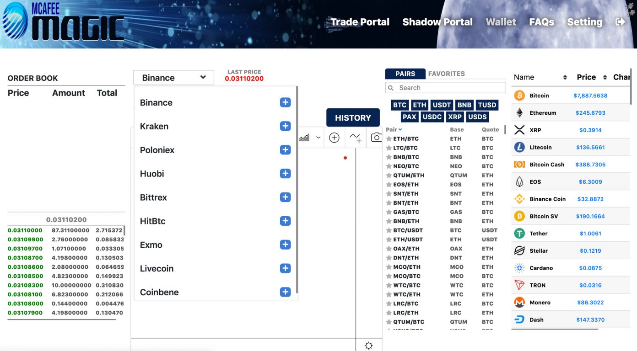Click the HISTORY button
637x351 pixels.
tap(353, 117)
